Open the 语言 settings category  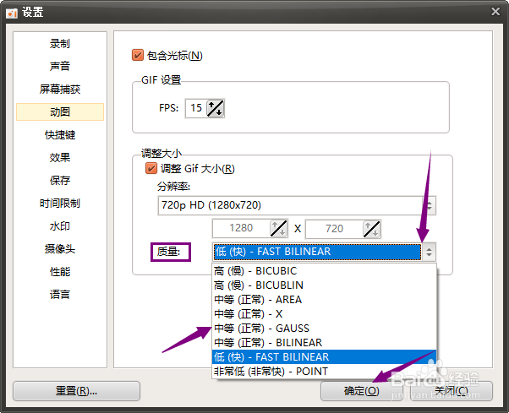60,295
